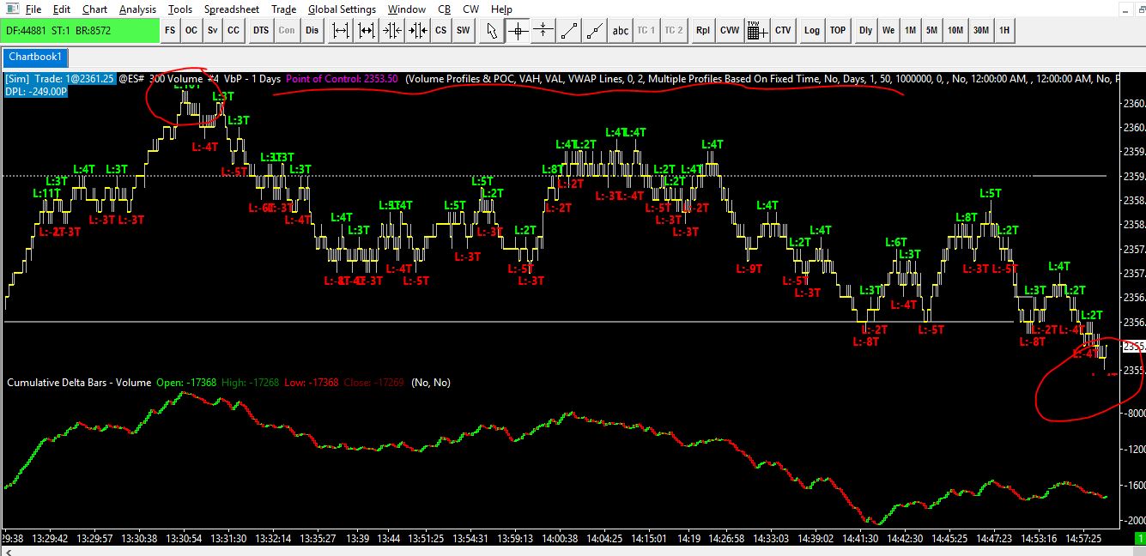Viewport: 1146px width, 556px height.
Task: Select the abc text drawing tool
Action: pos(620,30)
